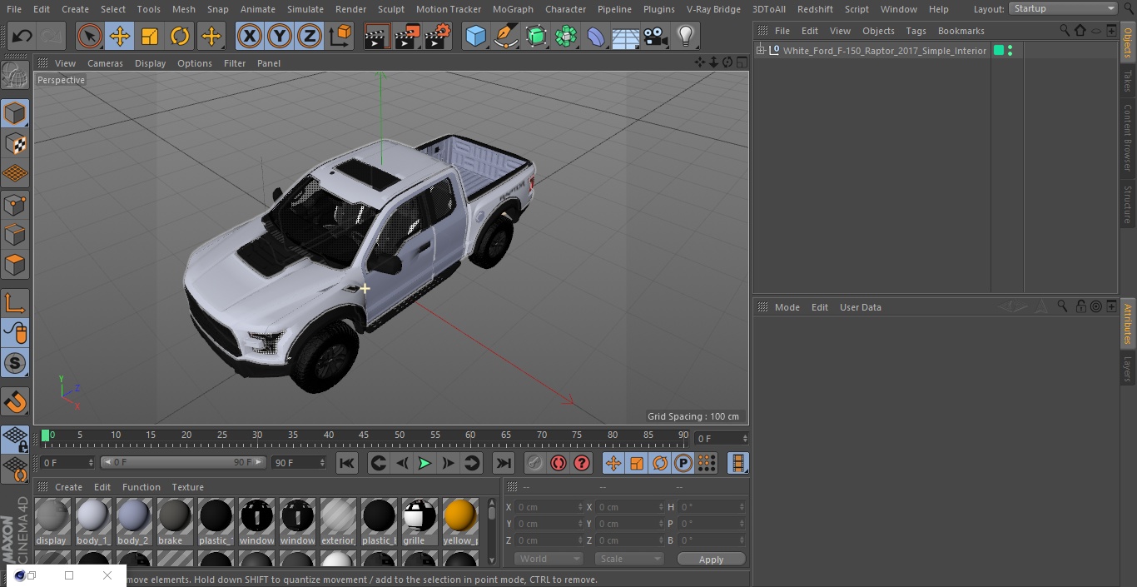Viewport: 1137px width, 587px height.
Task: Open Edit Render Settings
Action: coord(439,37)
